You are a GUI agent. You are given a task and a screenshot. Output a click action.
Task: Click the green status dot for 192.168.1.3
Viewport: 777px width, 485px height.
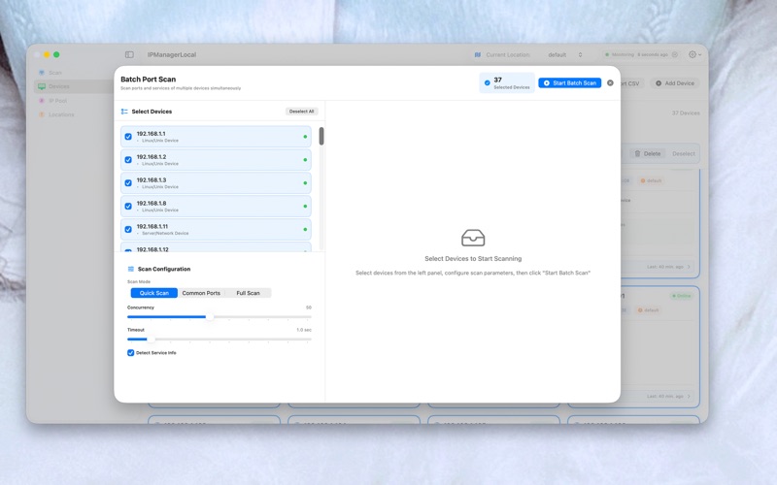coord(305,183)
